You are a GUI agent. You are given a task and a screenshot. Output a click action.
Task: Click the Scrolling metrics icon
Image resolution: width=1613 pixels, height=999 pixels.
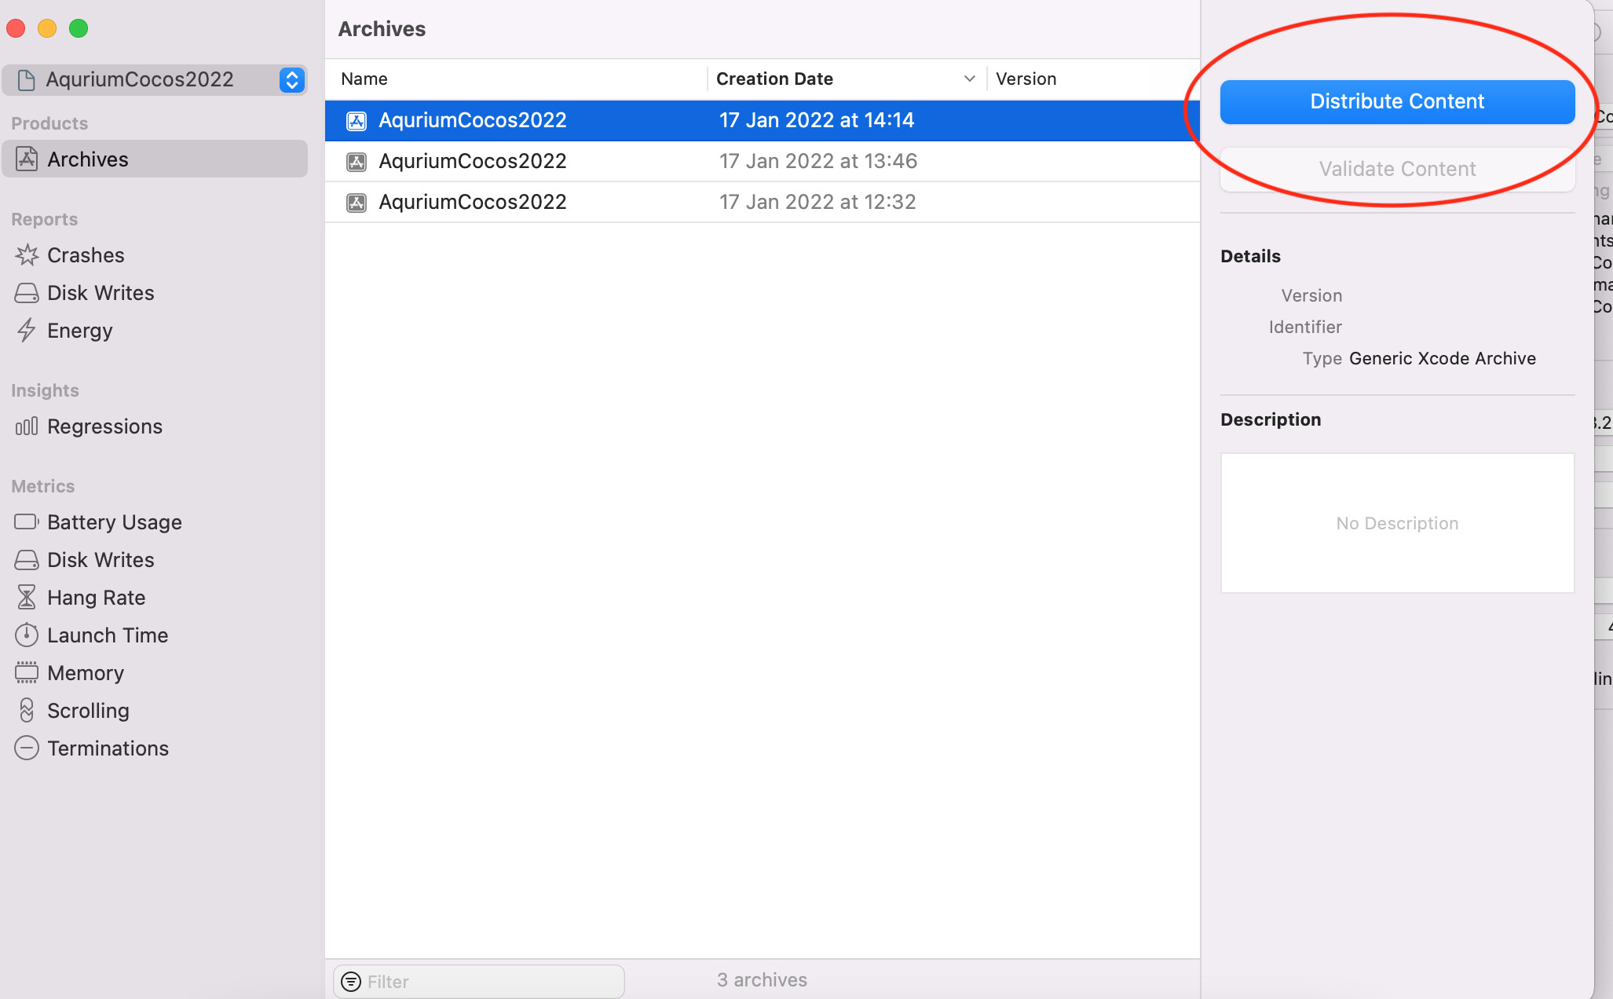point(27,711)
